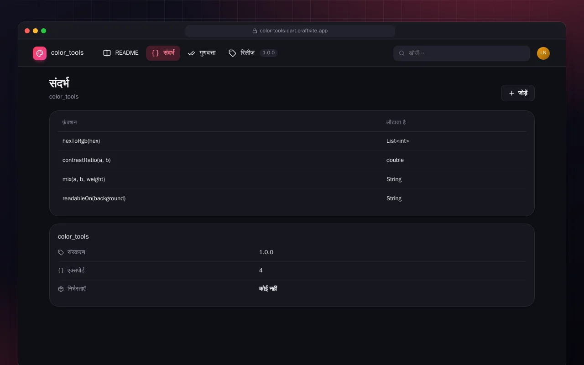The image size is (584, 365).
Task: Click the एक्सपोर्ट braces icon
Action: tap(61, 271)
